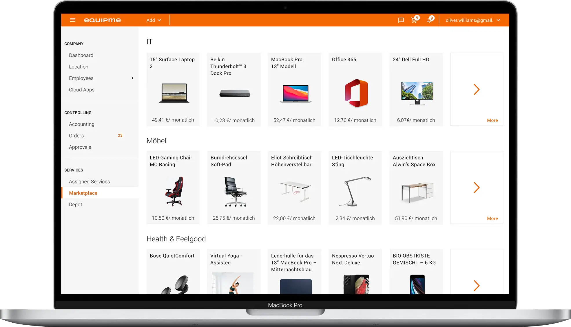Image resolution: width=571 pixels, height=327 pixels.
Task: Click the 'Möbel' category heading
Action: point(156,141)
